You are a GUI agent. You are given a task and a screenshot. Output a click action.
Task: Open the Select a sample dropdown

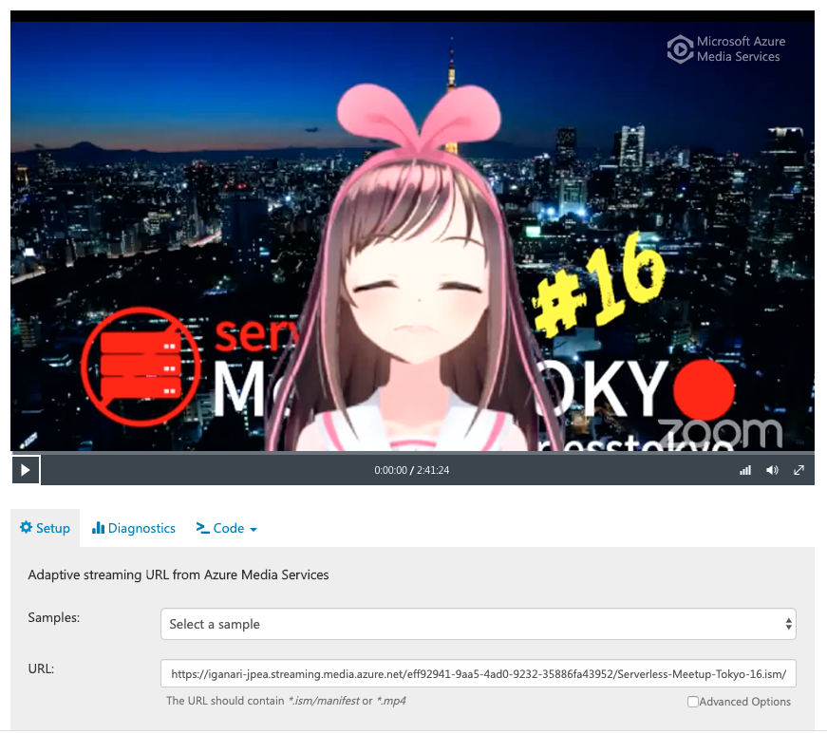479,624
